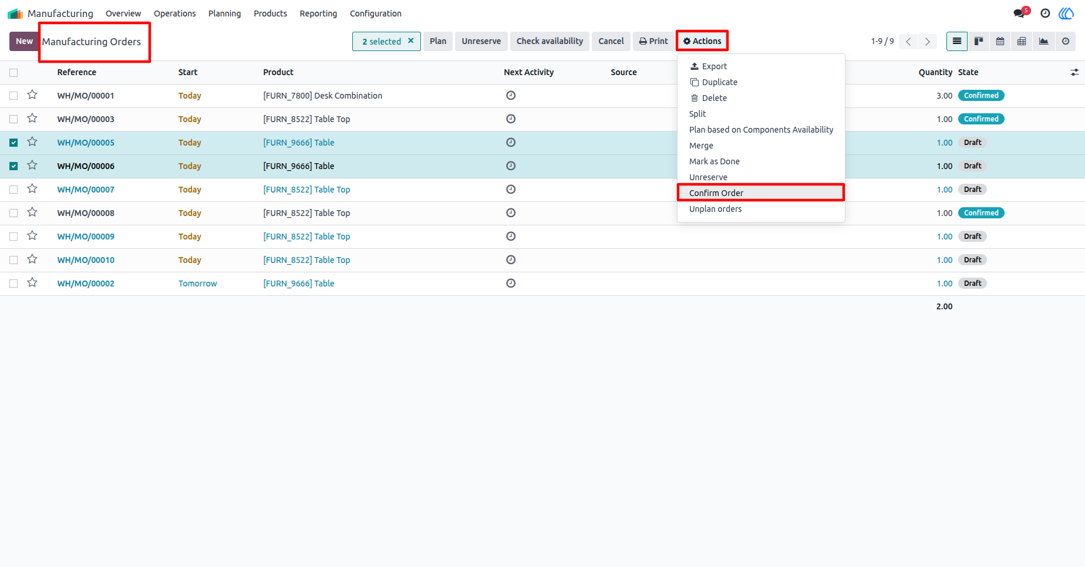Switch to kanban view
Screen dimensions: 1085x567
979,41
